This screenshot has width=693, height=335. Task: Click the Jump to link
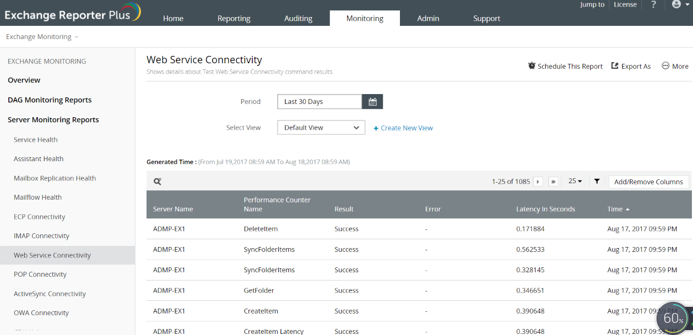pyautogui.click(x=592, y=4)
